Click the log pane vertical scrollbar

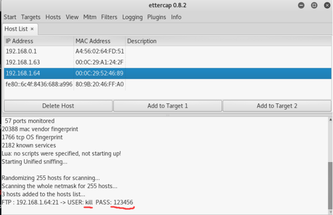click(x=330, y=183)
